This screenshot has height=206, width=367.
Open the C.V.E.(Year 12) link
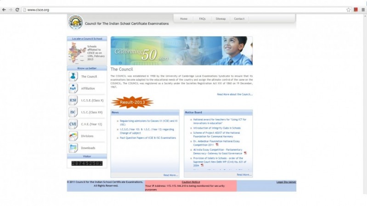click(91, 124)
